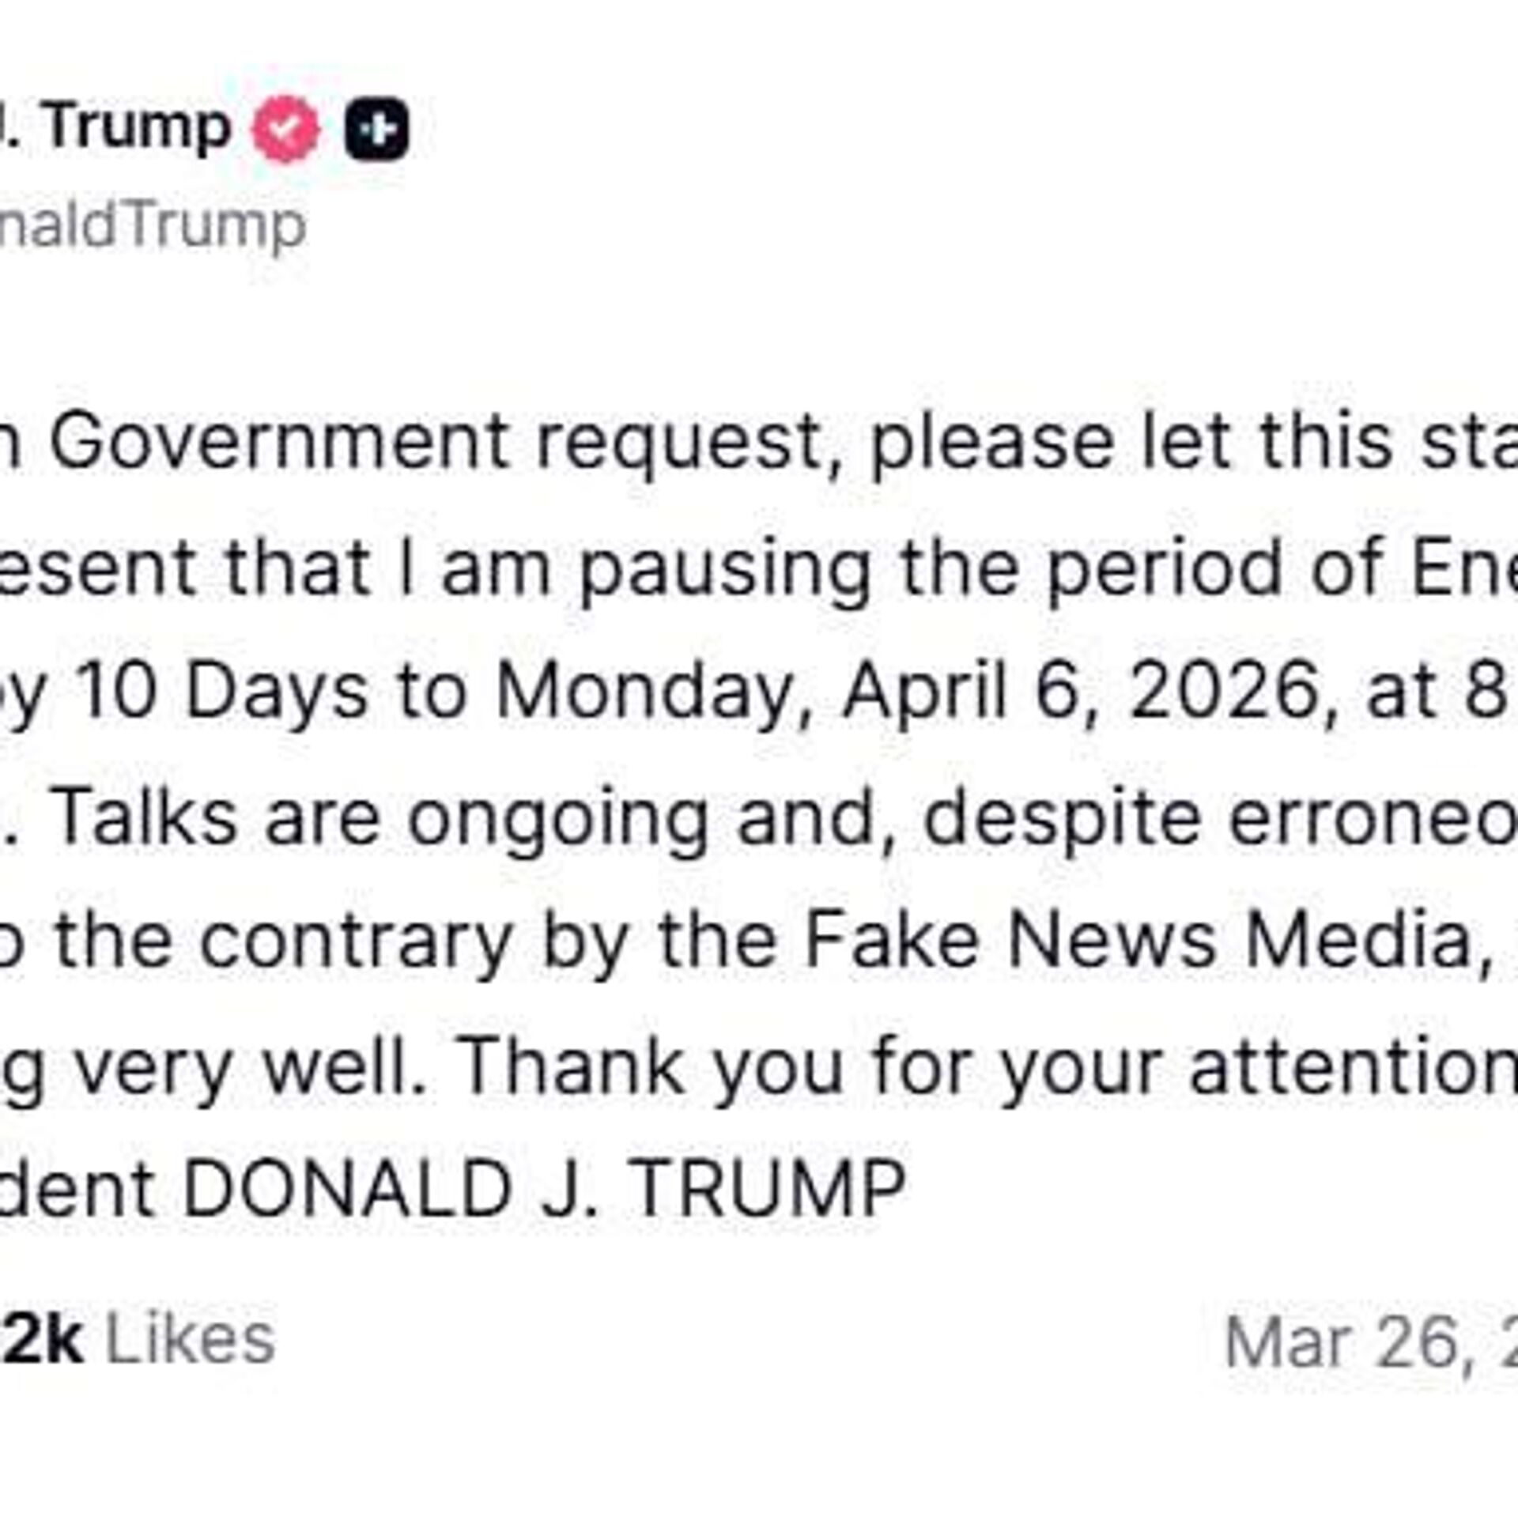This screenshot has width=1518, height=1513.
Task: Open the Mar 26 post timestamp
Action: point(1368,1341)
